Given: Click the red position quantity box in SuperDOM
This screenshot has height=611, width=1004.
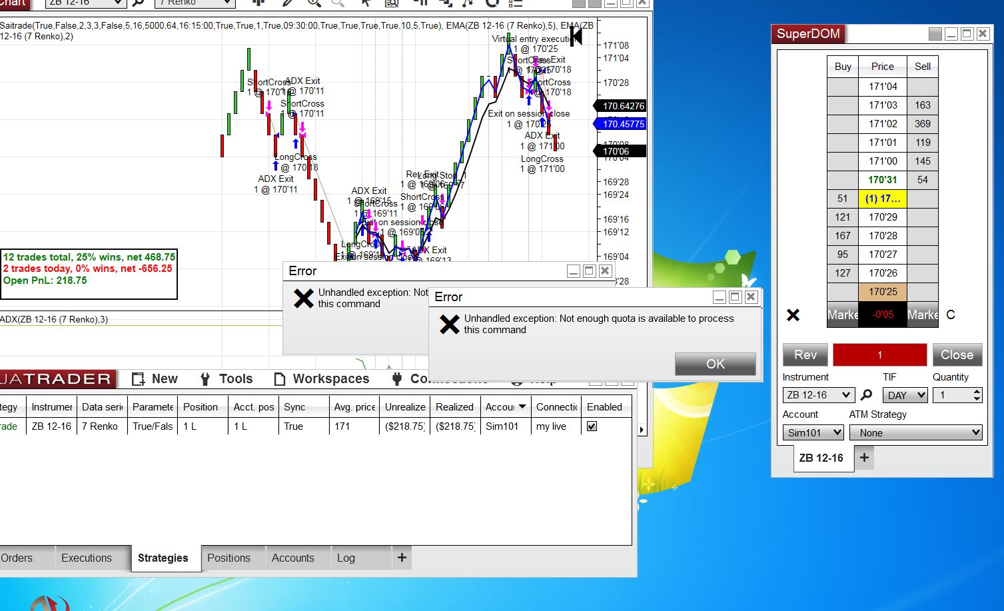Looking at the screenshot, I should click(x=879, y=355).
